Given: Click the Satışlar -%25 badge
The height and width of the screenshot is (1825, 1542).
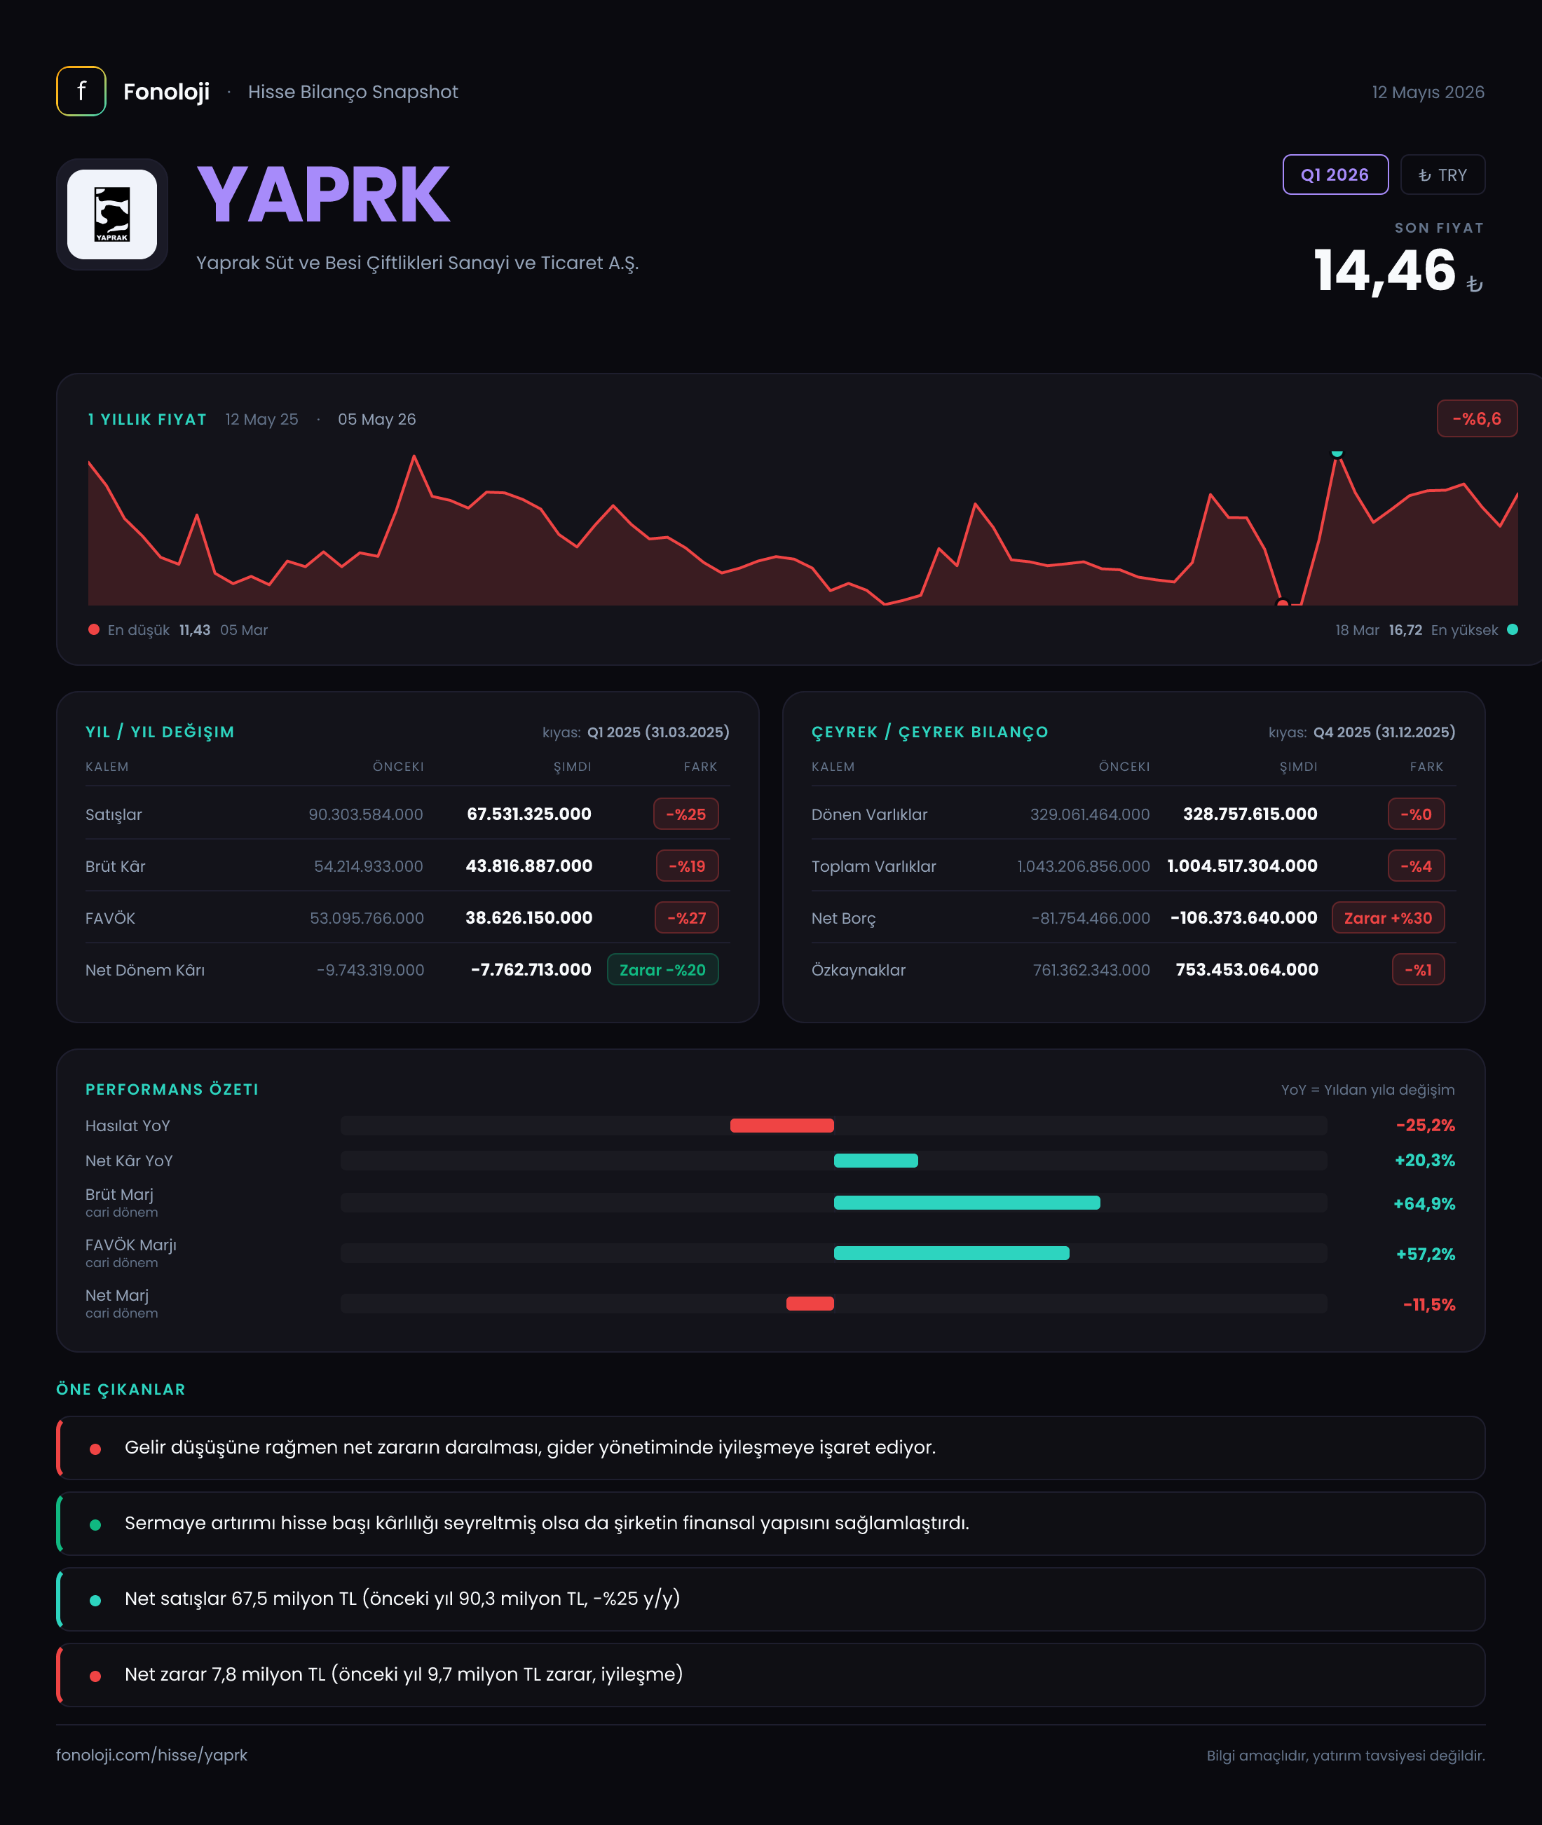Looking at the screenshot, I should 686,814.
